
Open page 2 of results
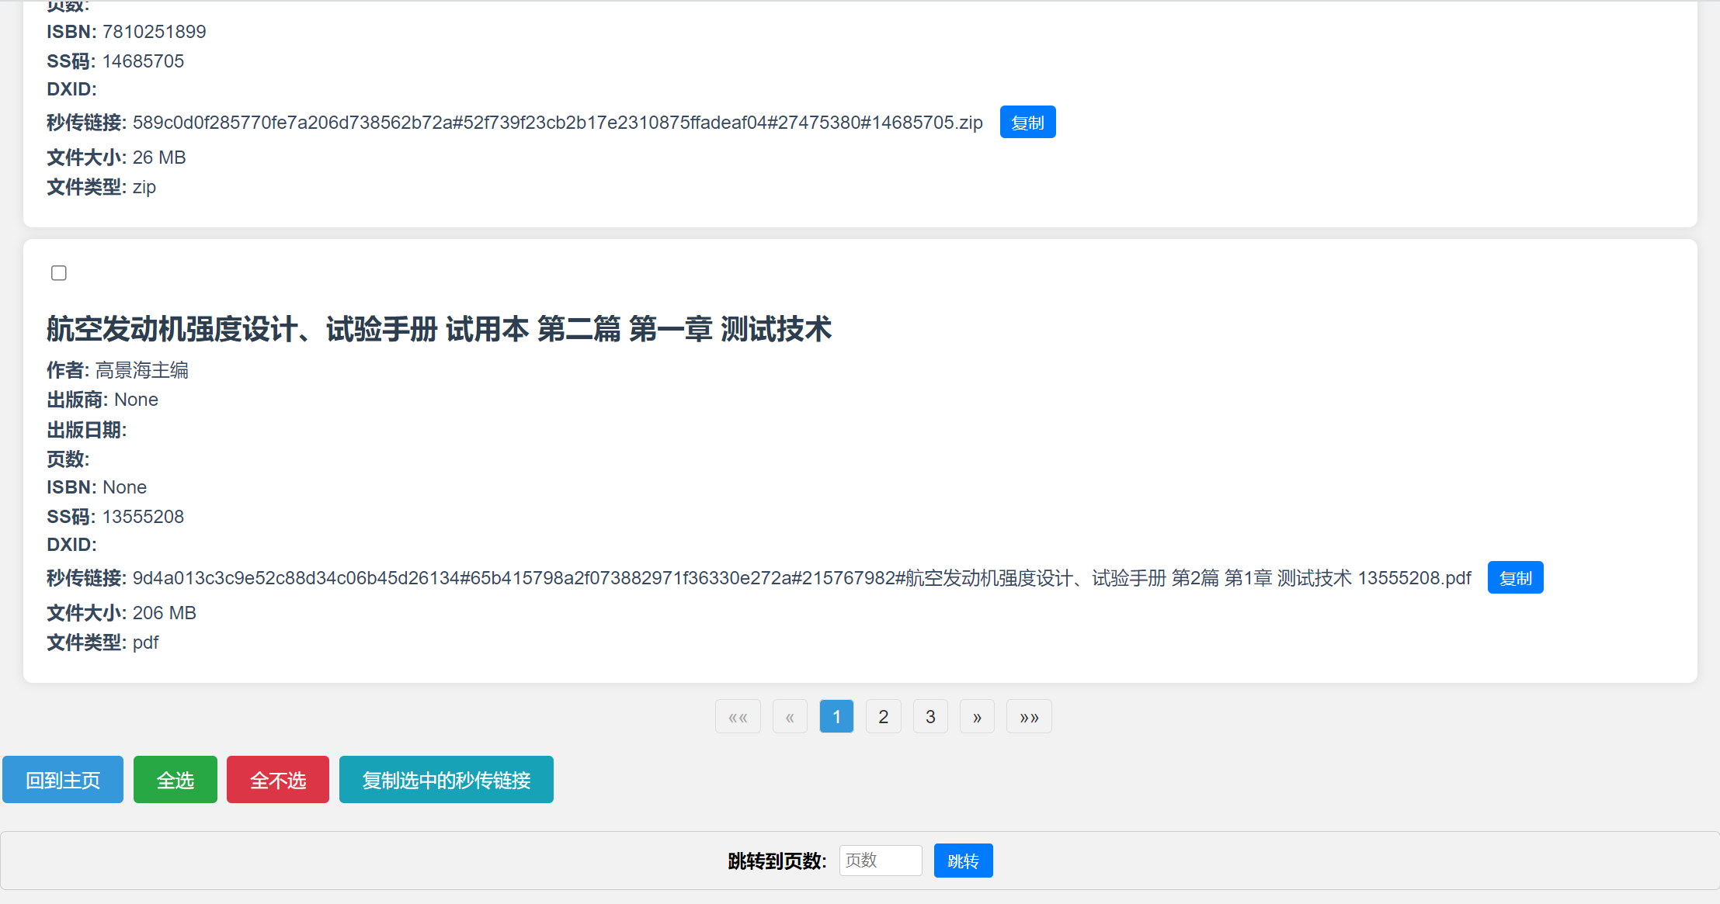coord(883,717)
